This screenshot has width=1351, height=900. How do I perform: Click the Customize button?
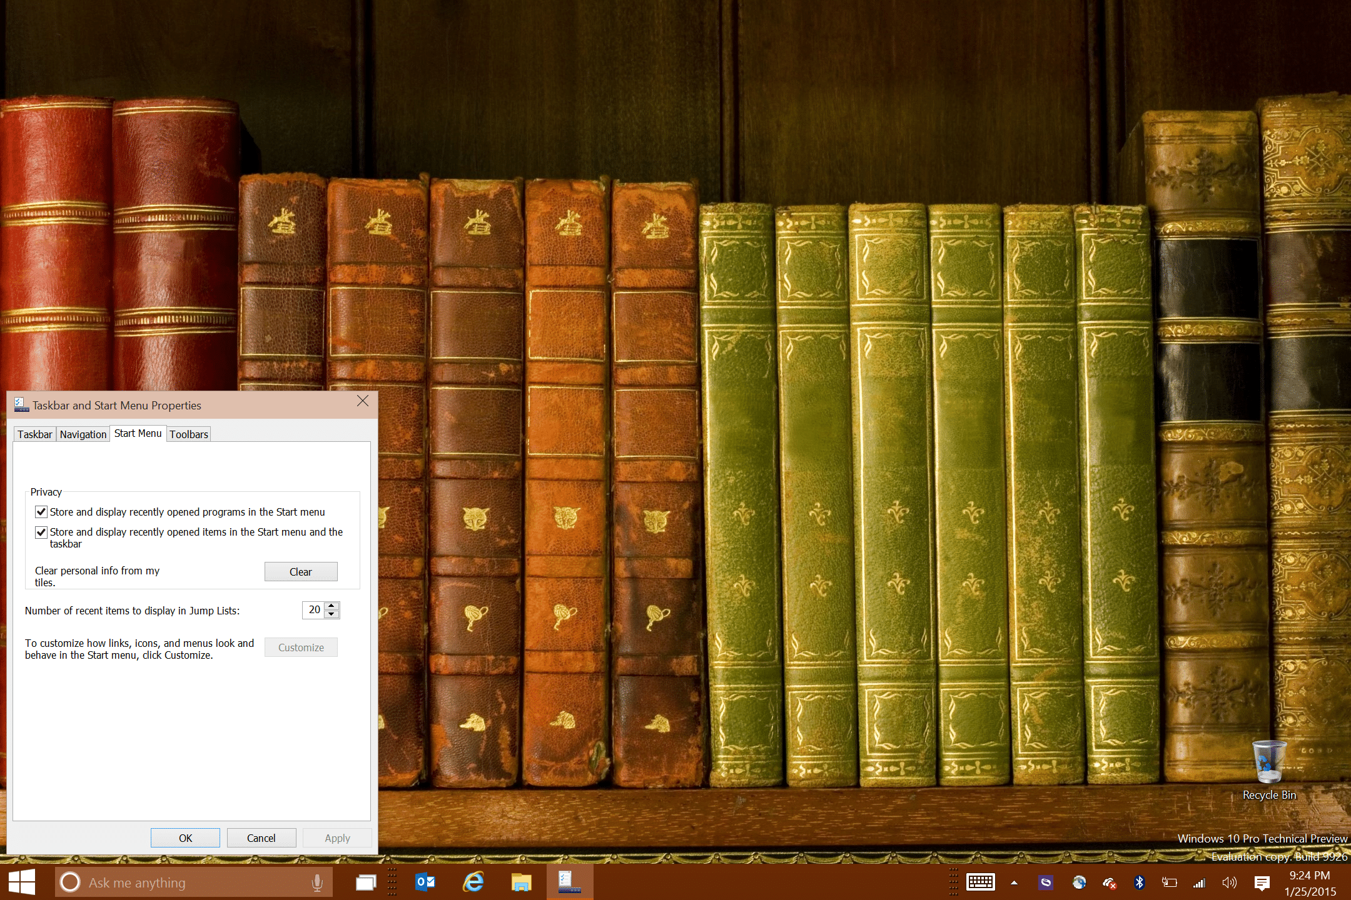[x=301, y=647]
